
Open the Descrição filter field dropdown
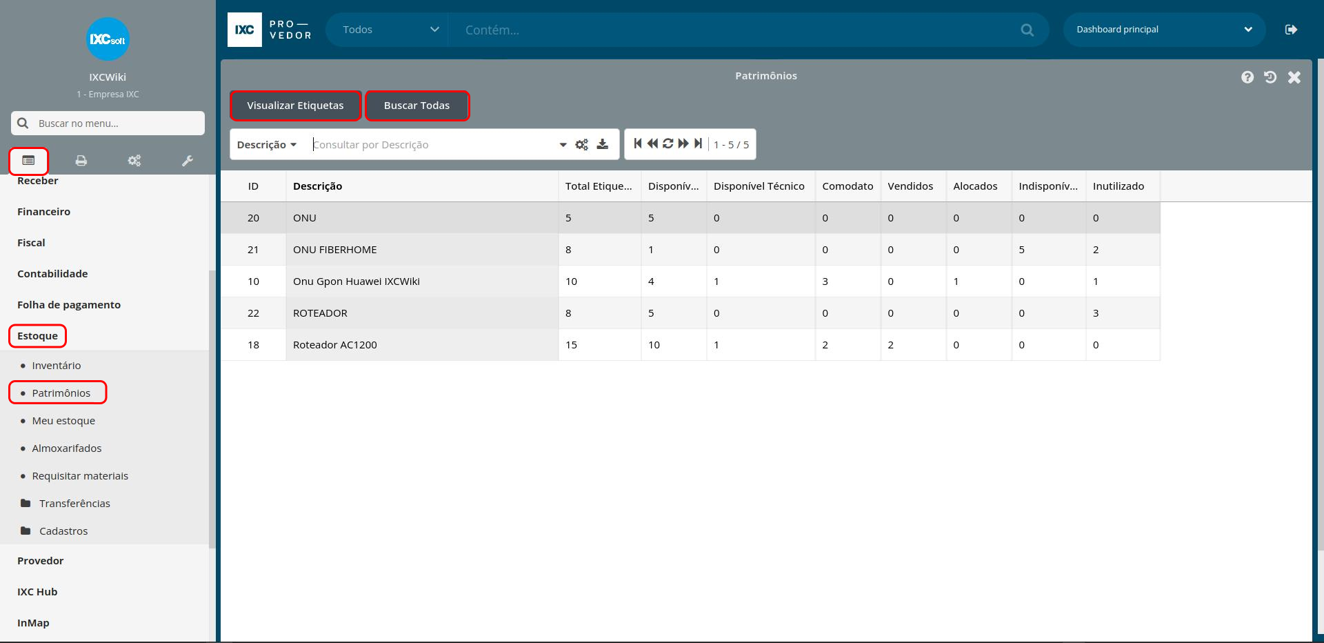pos(267,145)
